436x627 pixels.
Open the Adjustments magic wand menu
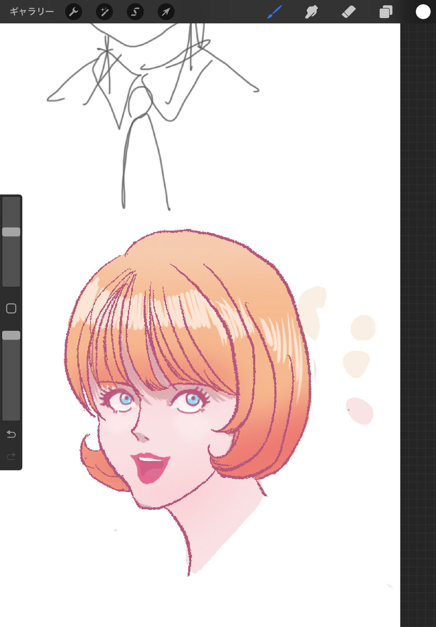[105, 12]
